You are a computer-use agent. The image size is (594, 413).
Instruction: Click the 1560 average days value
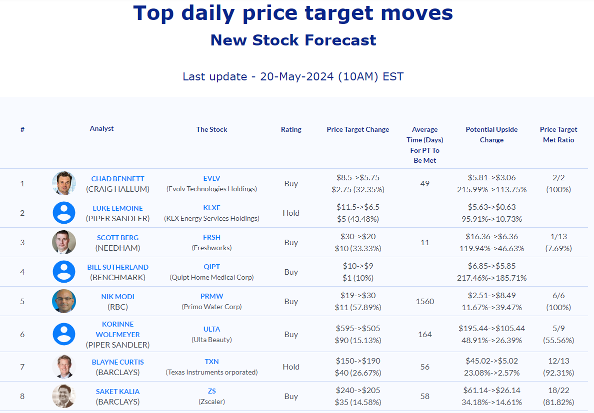click(425, 302)
